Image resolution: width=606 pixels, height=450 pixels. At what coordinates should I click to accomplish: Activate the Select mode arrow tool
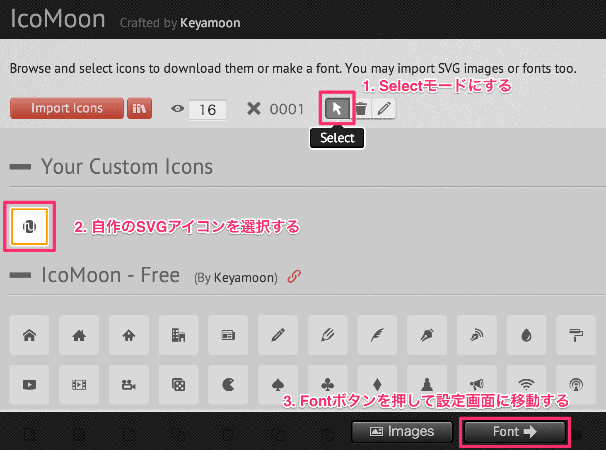pyautogui.click(x=337, y=109)
